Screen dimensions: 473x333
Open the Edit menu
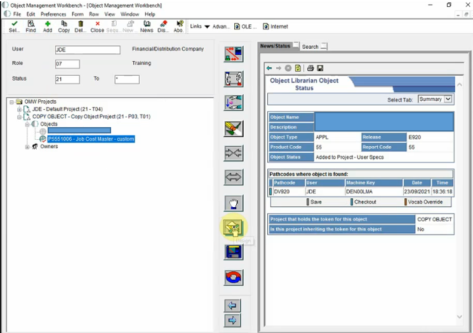[30, 14]
